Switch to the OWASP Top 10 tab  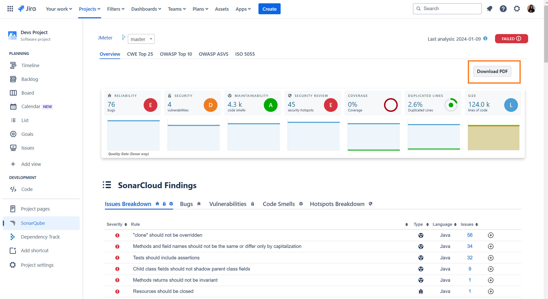[176, 54]
